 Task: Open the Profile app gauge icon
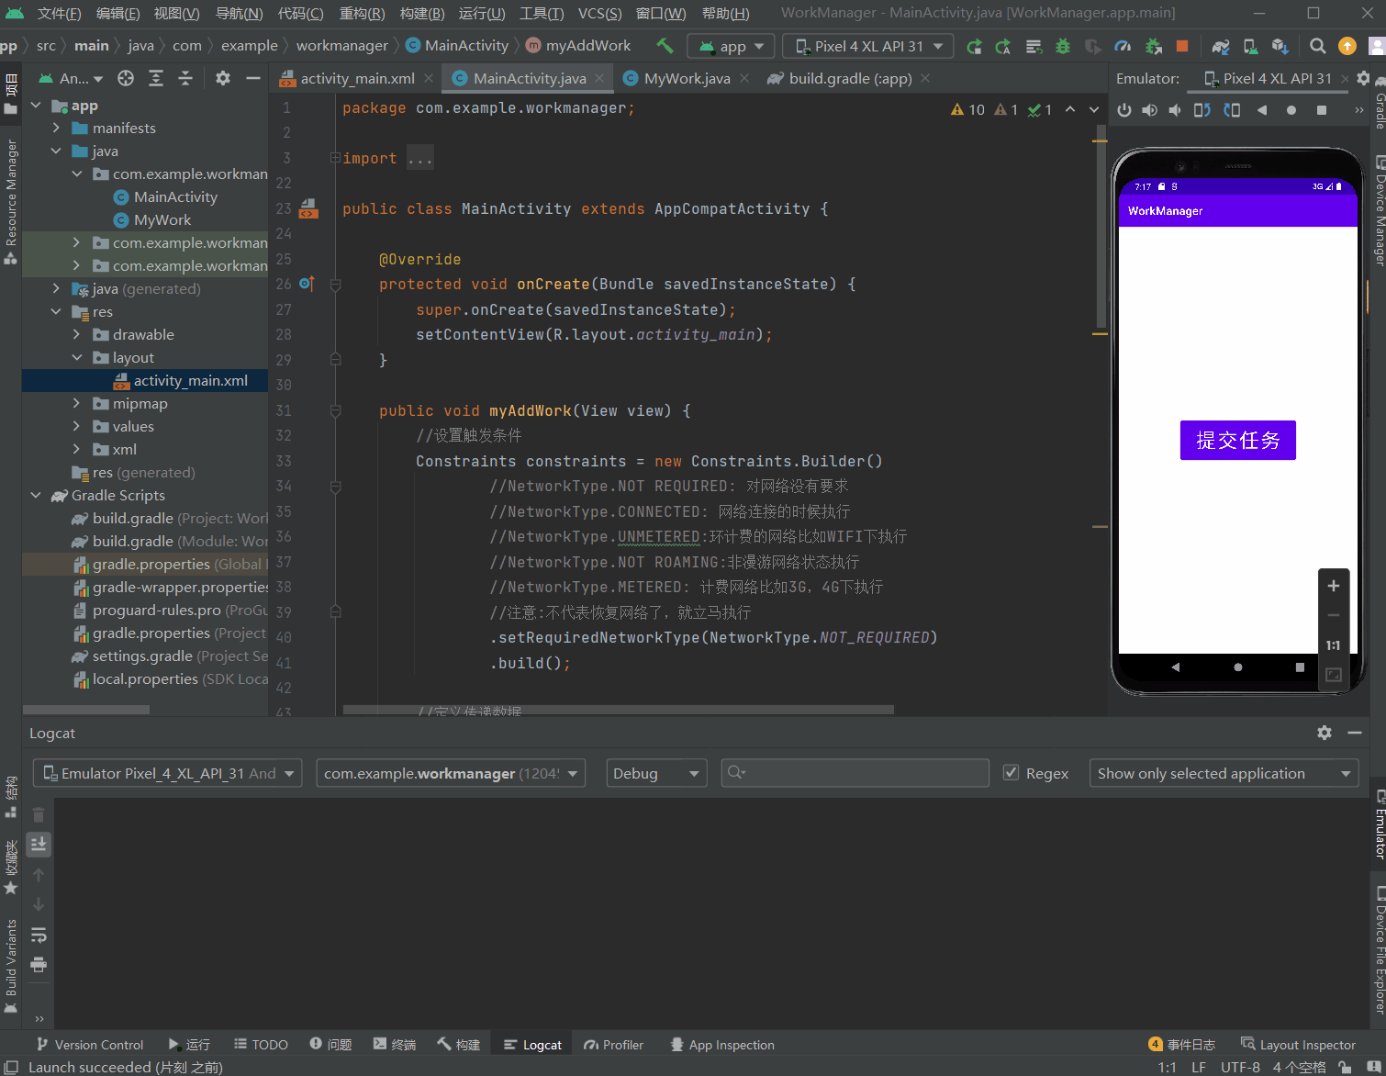pyautogui.click(x=1123, y=46)
